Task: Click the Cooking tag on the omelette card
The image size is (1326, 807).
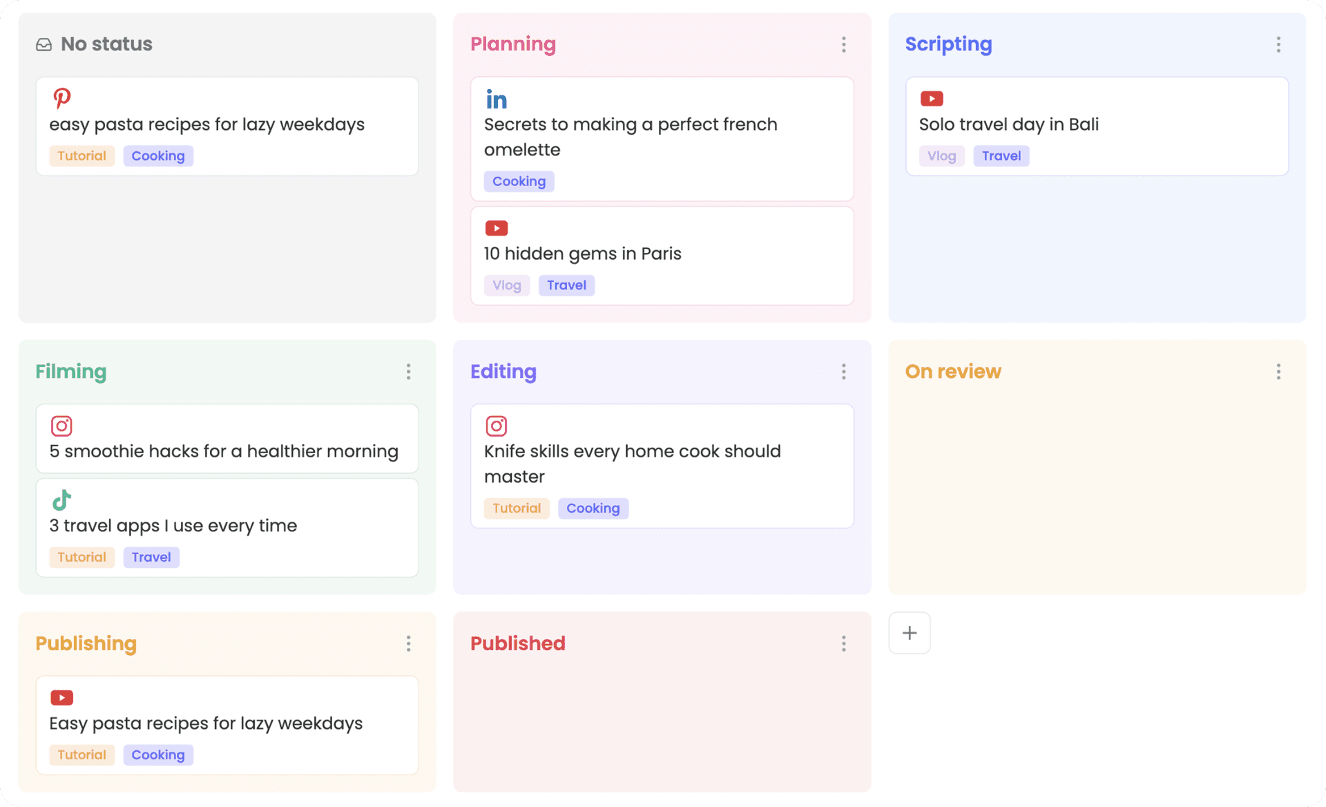Action: click(519, 182)
